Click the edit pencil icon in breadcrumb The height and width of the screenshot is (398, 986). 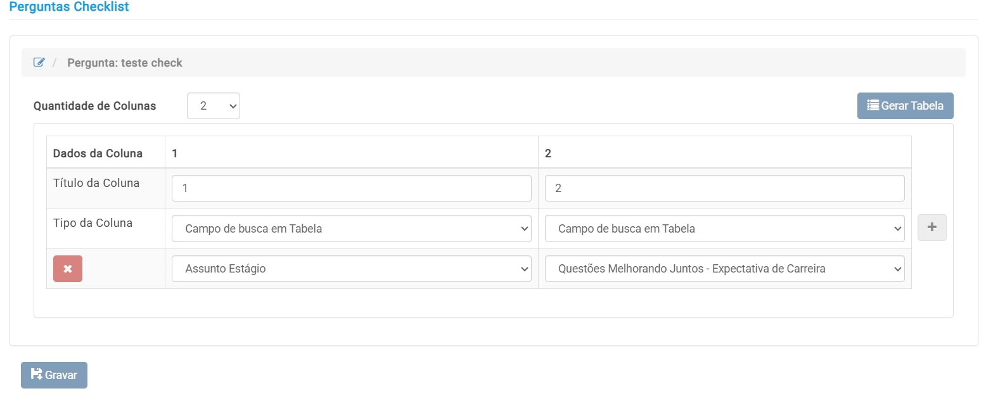(x=39, y=62)
